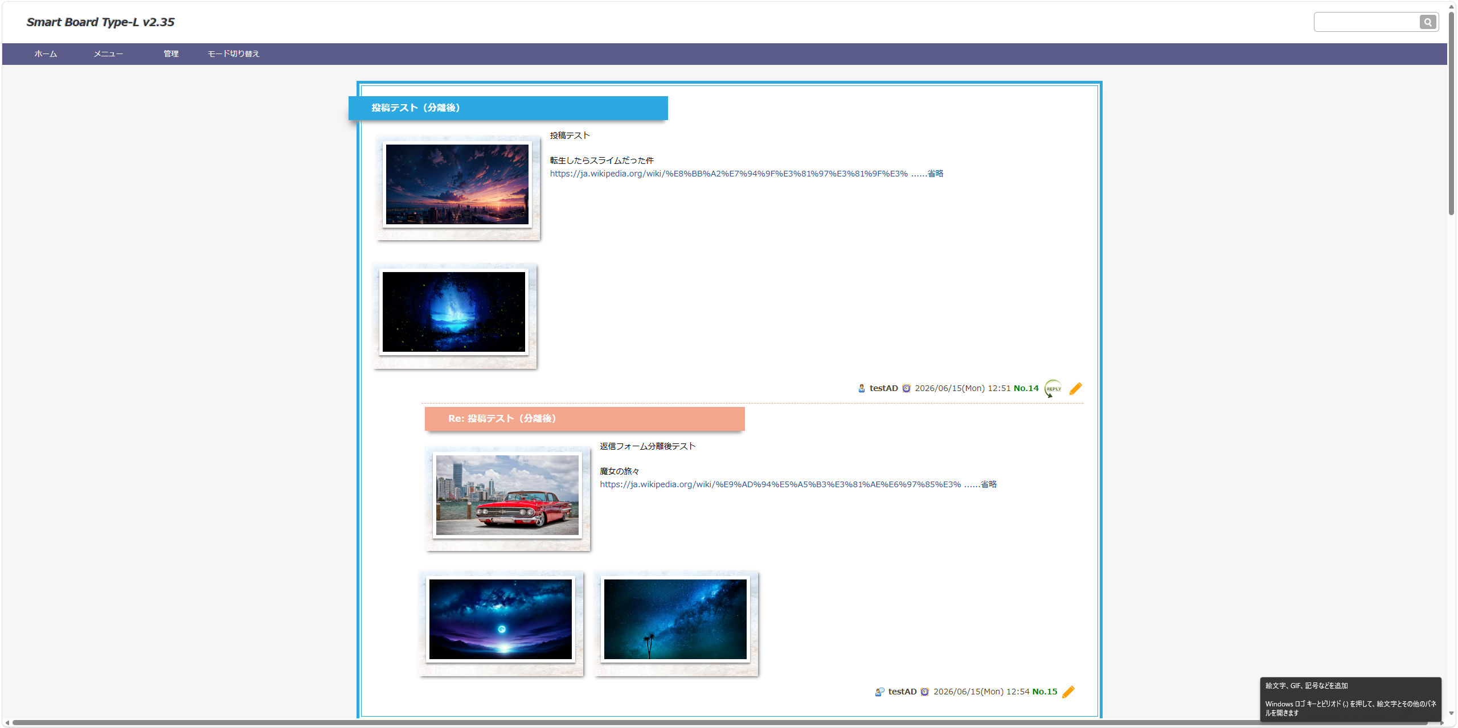Image resolution: width=1458 pixels, height=728 pixels.
Task: Focus the search input field
Action: [1366, 22]
